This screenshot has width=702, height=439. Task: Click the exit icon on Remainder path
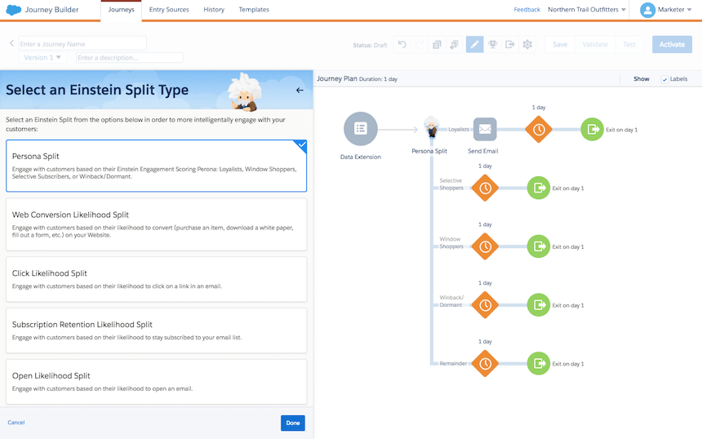point(539,364)
